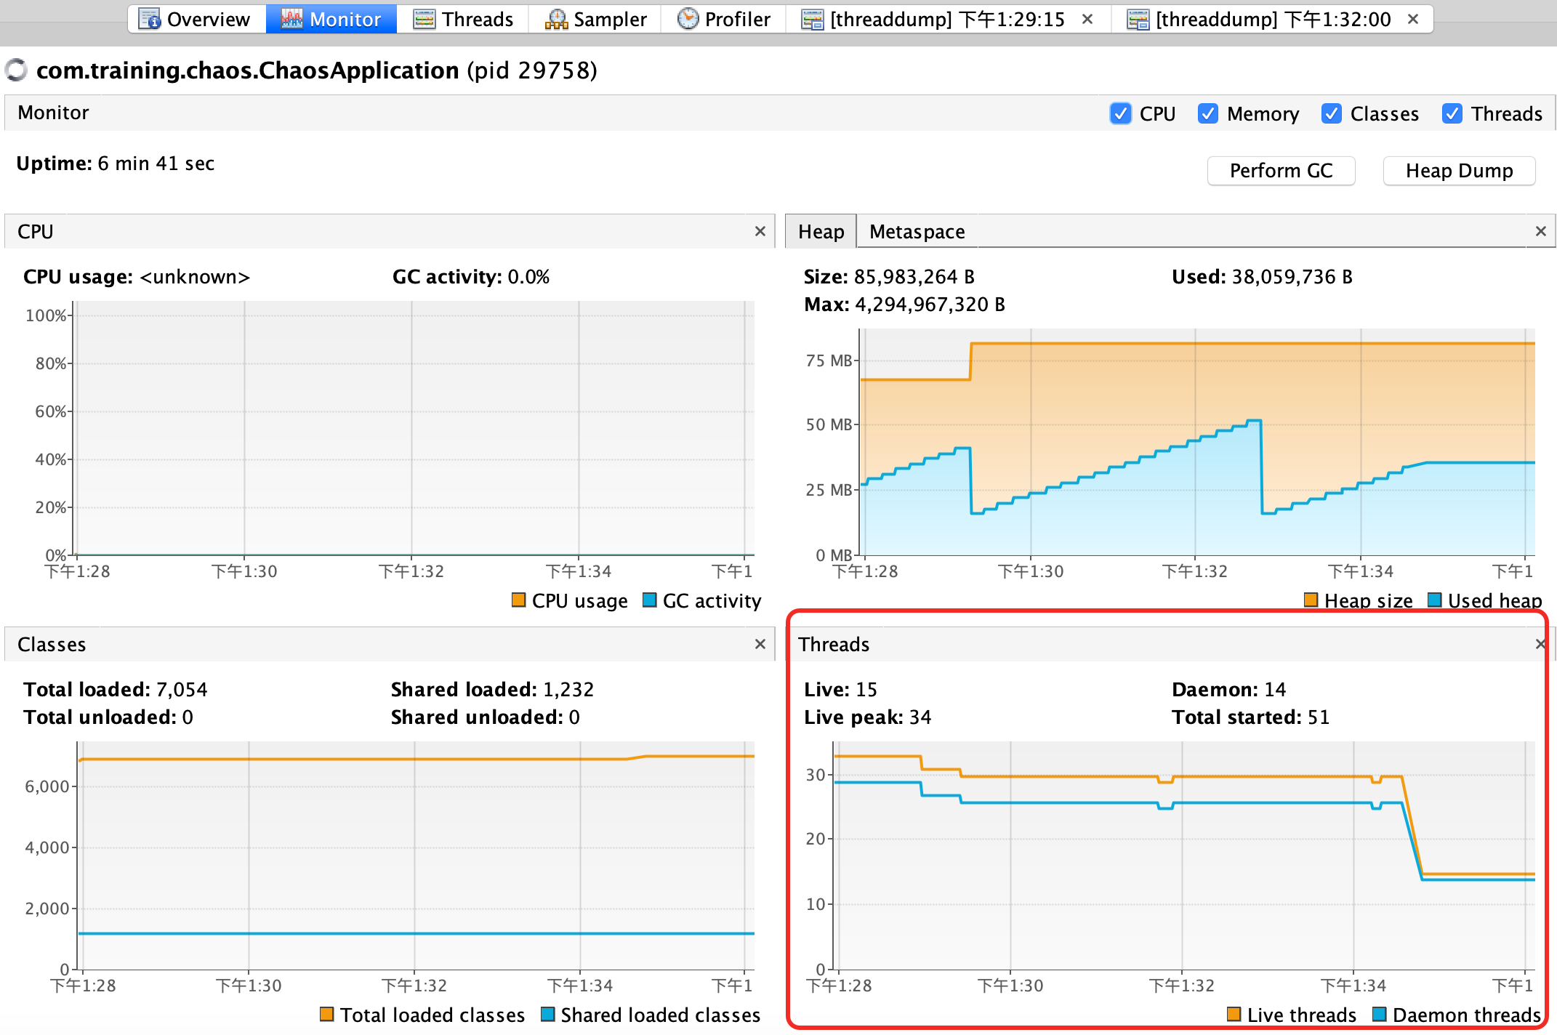The width and height of the screenshot is (1557, 1035).
Task: Click the CPU usage legend swatch
Action: click(518, 600)
